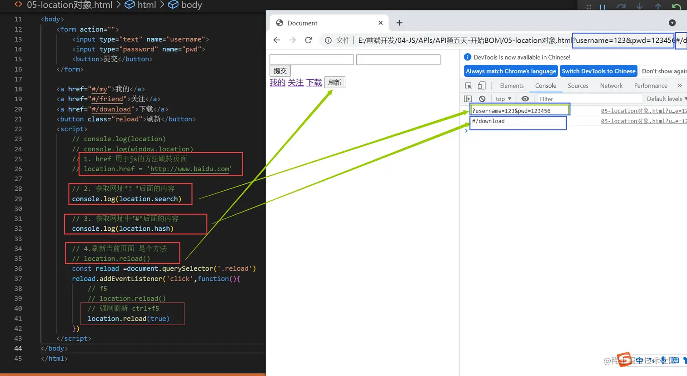Viewport: 687px width, 376px height.
Task: Click the ?username=123&pwd=123456 console output
Action: [x=511, y=111]
